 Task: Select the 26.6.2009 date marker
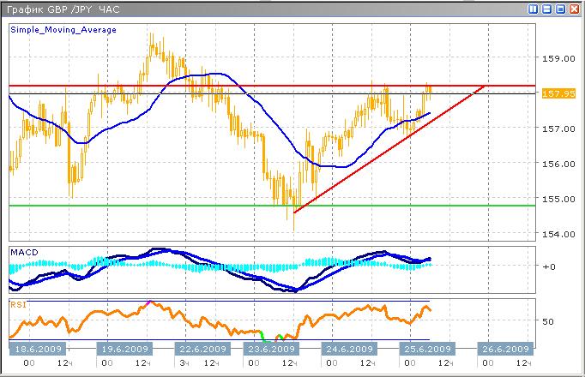pos(504,350)
